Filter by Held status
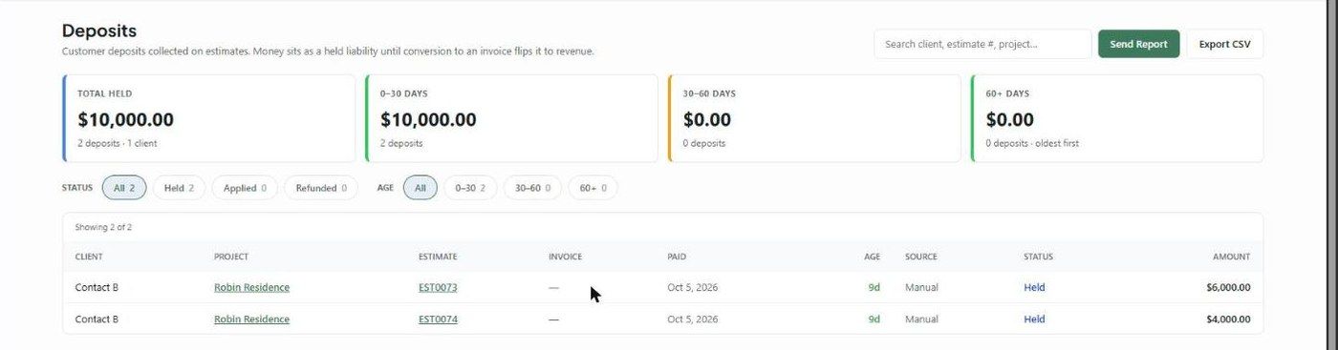Viewport: 1338px width, 350px height. click(179, 188)
